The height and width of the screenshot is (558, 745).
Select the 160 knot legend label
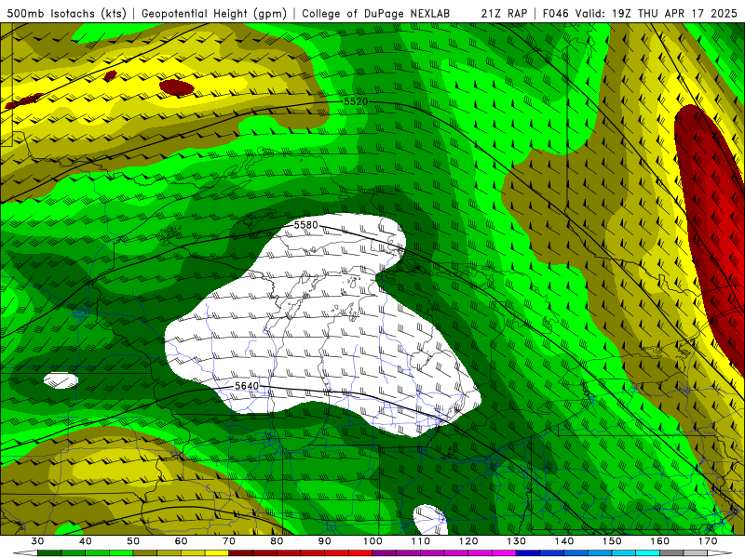pos(660,541)
